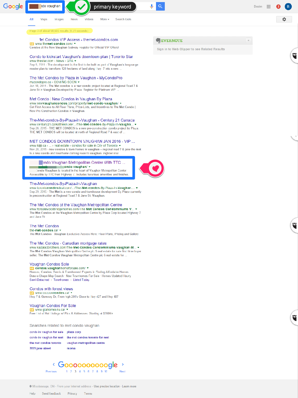Click 'Semi-Detached' sitelink under Vaughan Condos Sale
The image size is (298, 398).
point(39,280)
